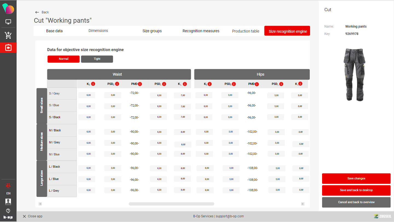Collapse the Small sizes group
394x222 pixels.
(42, 106)
